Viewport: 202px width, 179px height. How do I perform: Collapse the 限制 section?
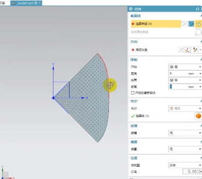pos(201,59)
